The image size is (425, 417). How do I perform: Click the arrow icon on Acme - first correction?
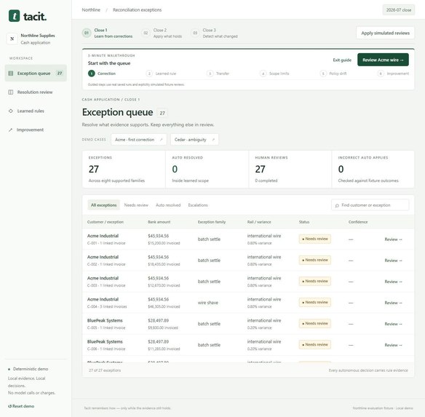162,140
